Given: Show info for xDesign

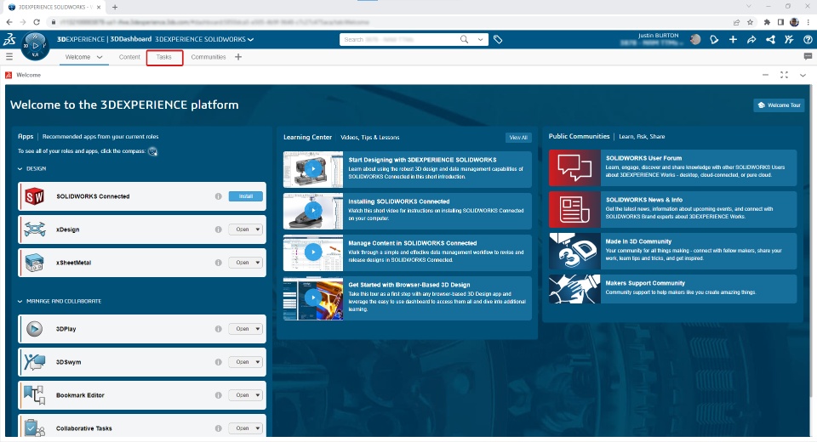Looking at the screenshot, I should (219, 229).
